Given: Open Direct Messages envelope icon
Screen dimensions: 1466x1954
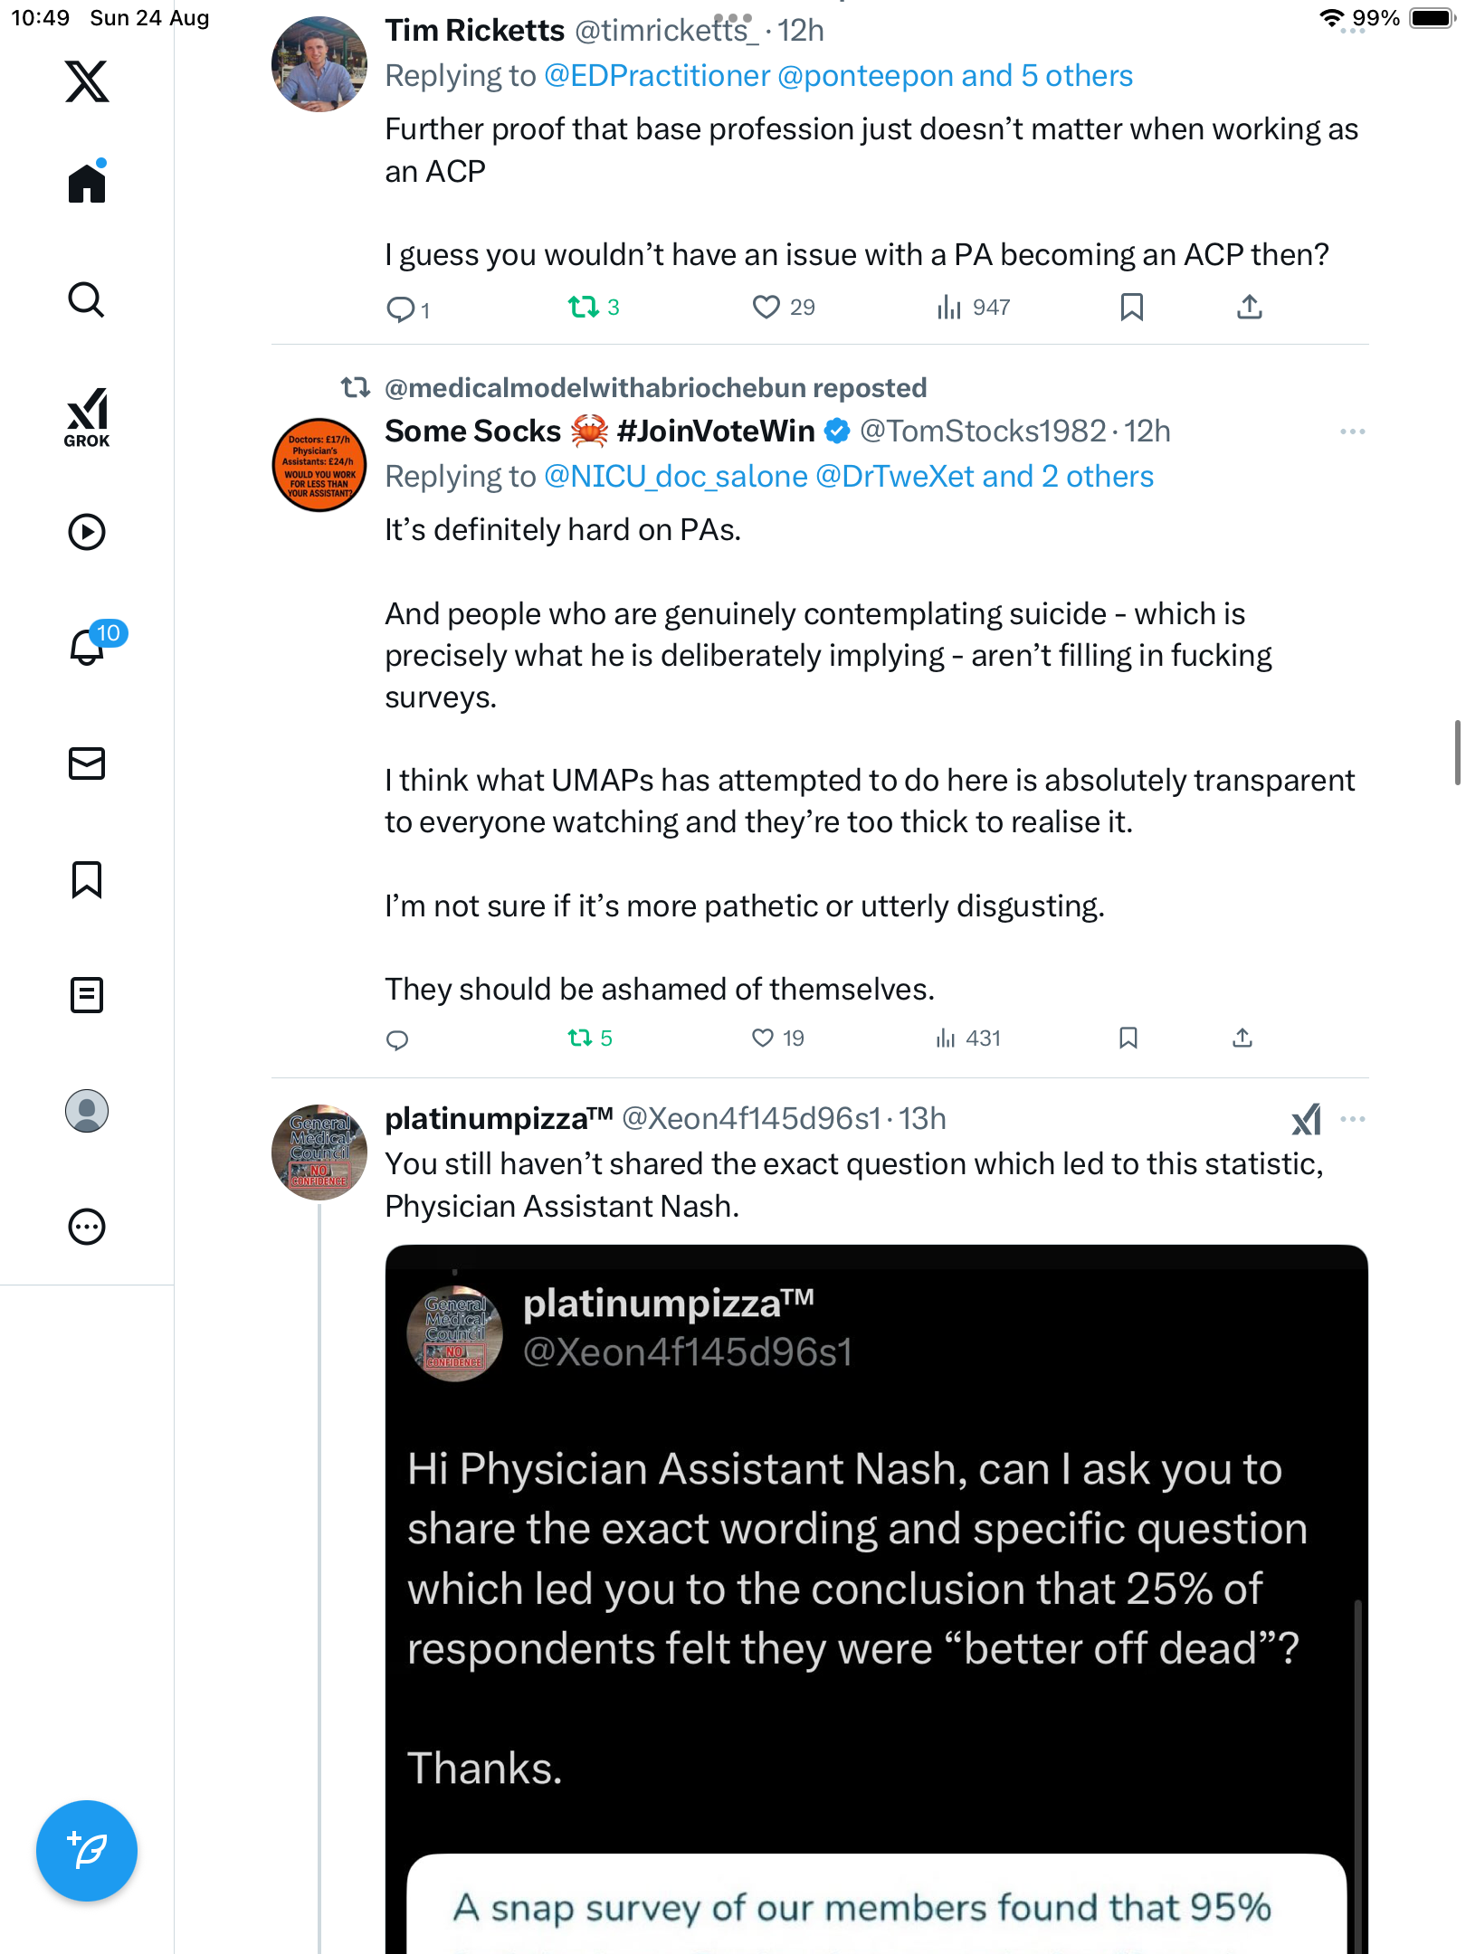Looking at the screenshot, I should [87, 764].
